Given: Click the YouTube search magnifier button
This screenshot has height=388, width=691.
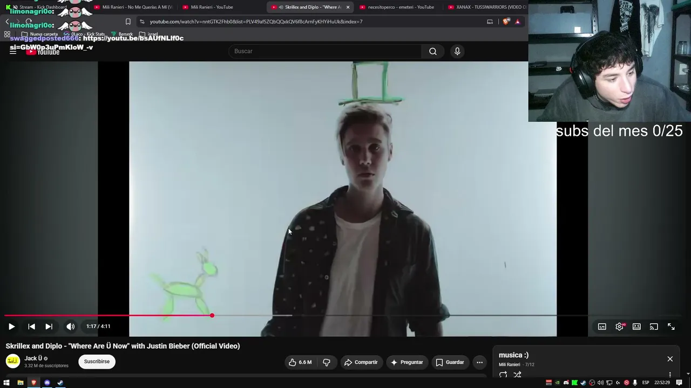Looking at the screenshot, I should click(433, 51).
